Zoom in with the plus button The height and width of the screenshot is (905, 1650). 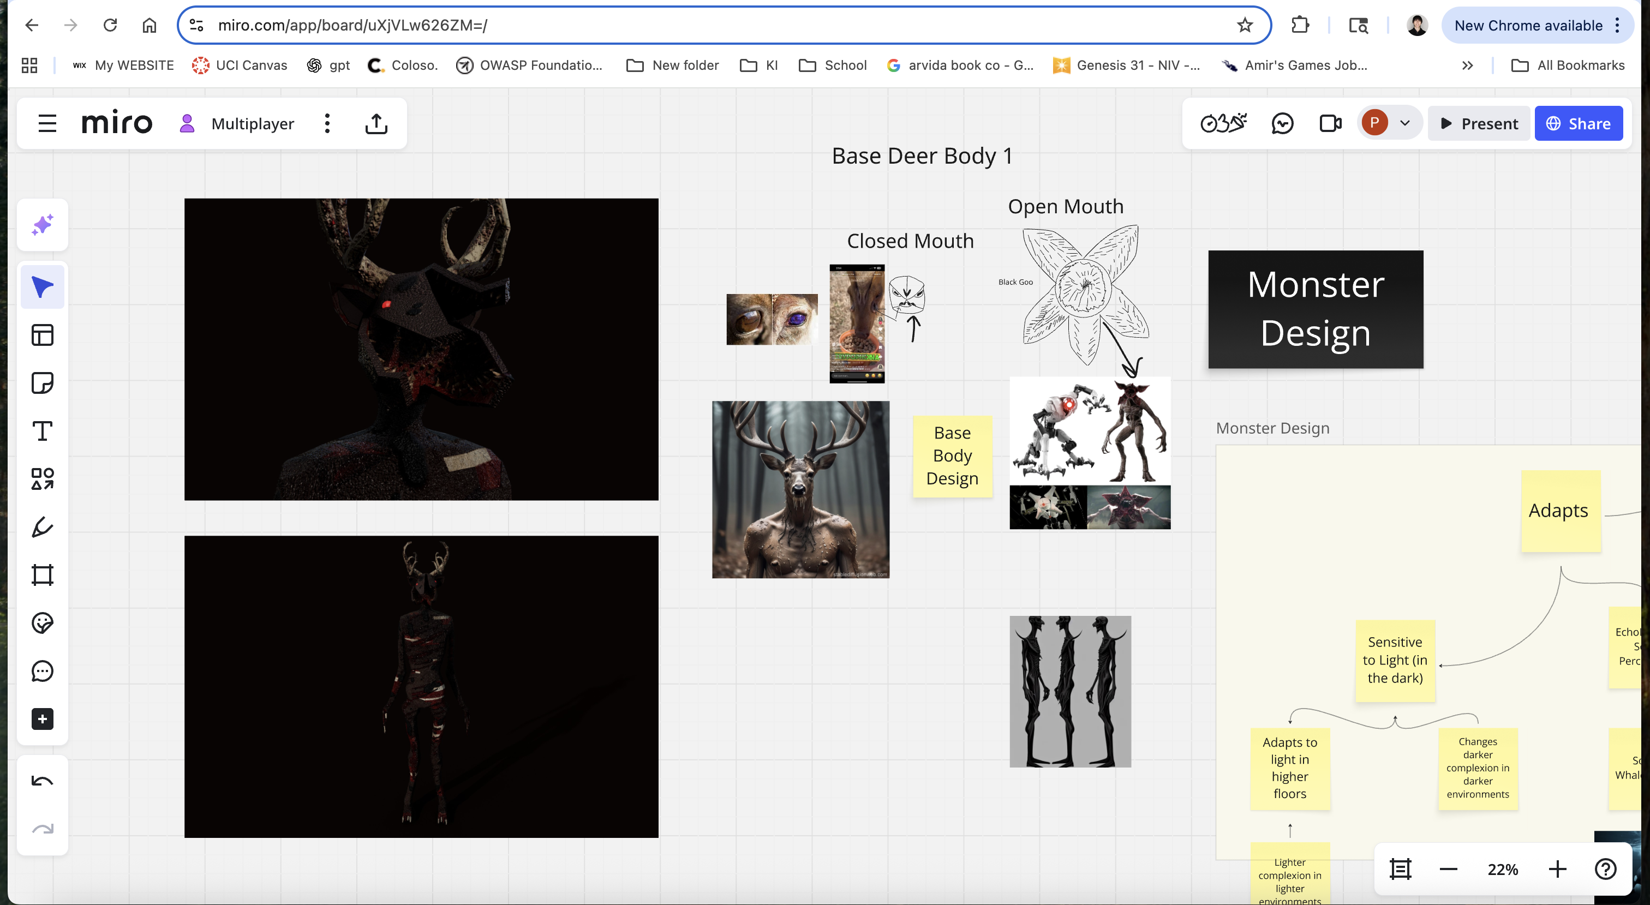tap(1557, 869)
